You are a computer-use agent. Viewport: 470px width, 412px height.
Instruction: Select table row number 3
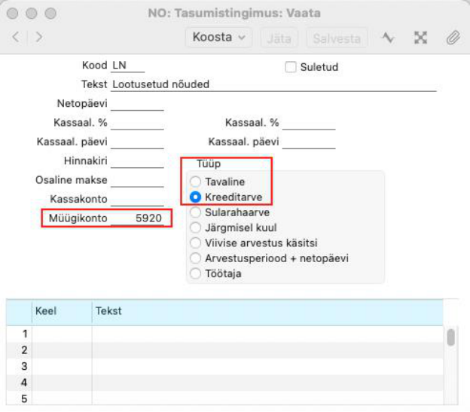pos(224,366)
